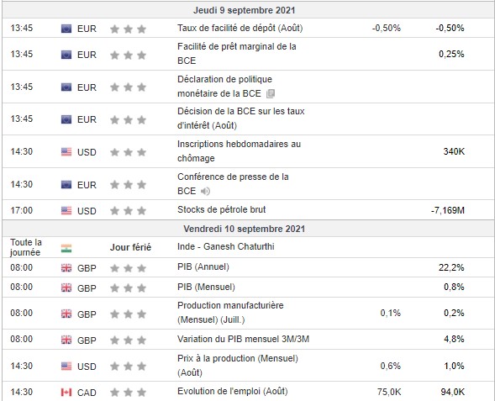
Task: Click the Canada flag next to CAD
Action: tap(66, 392)
